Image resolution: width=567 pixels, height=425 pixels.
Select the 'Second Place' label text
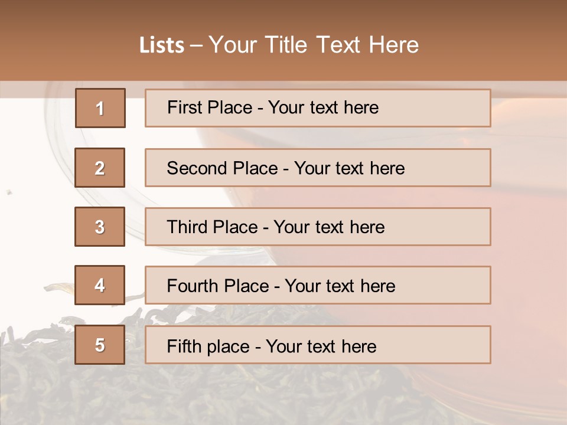pos(221,168)
